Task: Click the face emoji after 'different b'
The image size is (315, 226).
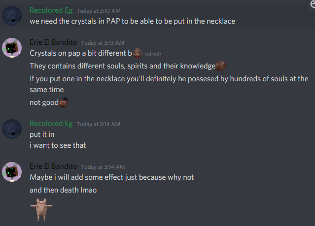Action: tap(138, 53)
